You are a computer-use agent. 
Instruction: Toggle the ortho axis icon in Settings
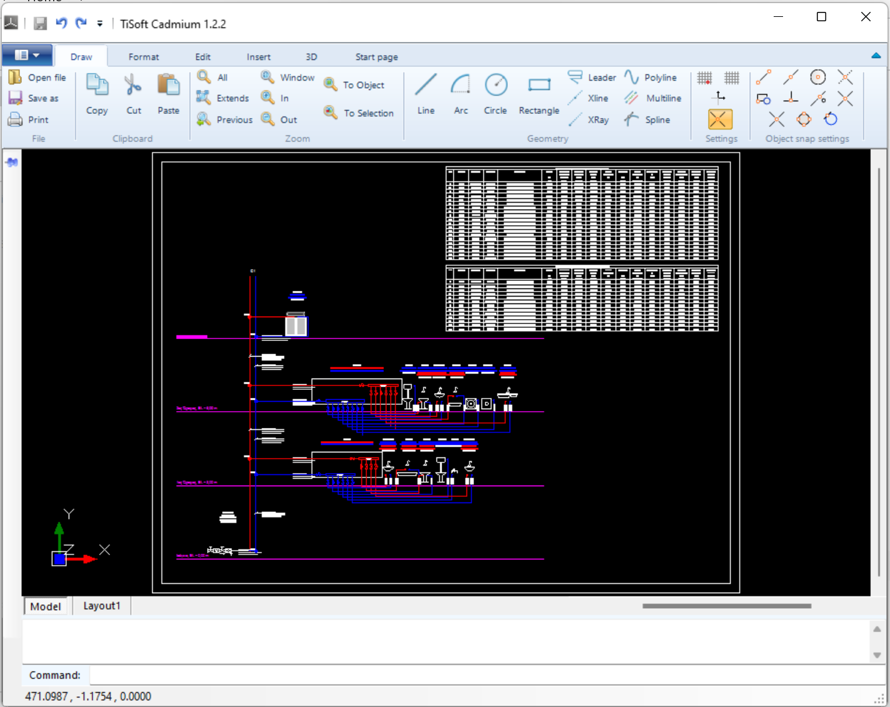720,97
